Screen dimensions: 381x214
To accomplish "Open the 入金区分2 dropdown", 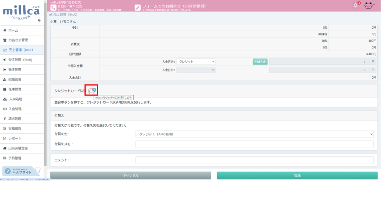I will coord(196,70).
